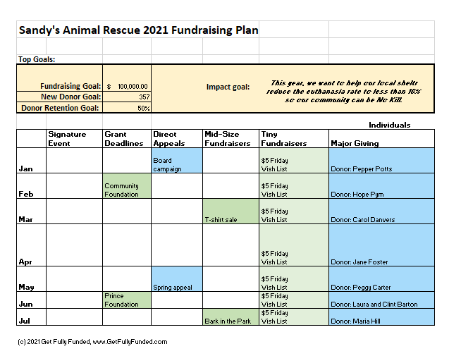Image resolution: width=461 pixels, height=356 pixels.
Task: Click the T-shirt sale cell
Action: [230, 211]
